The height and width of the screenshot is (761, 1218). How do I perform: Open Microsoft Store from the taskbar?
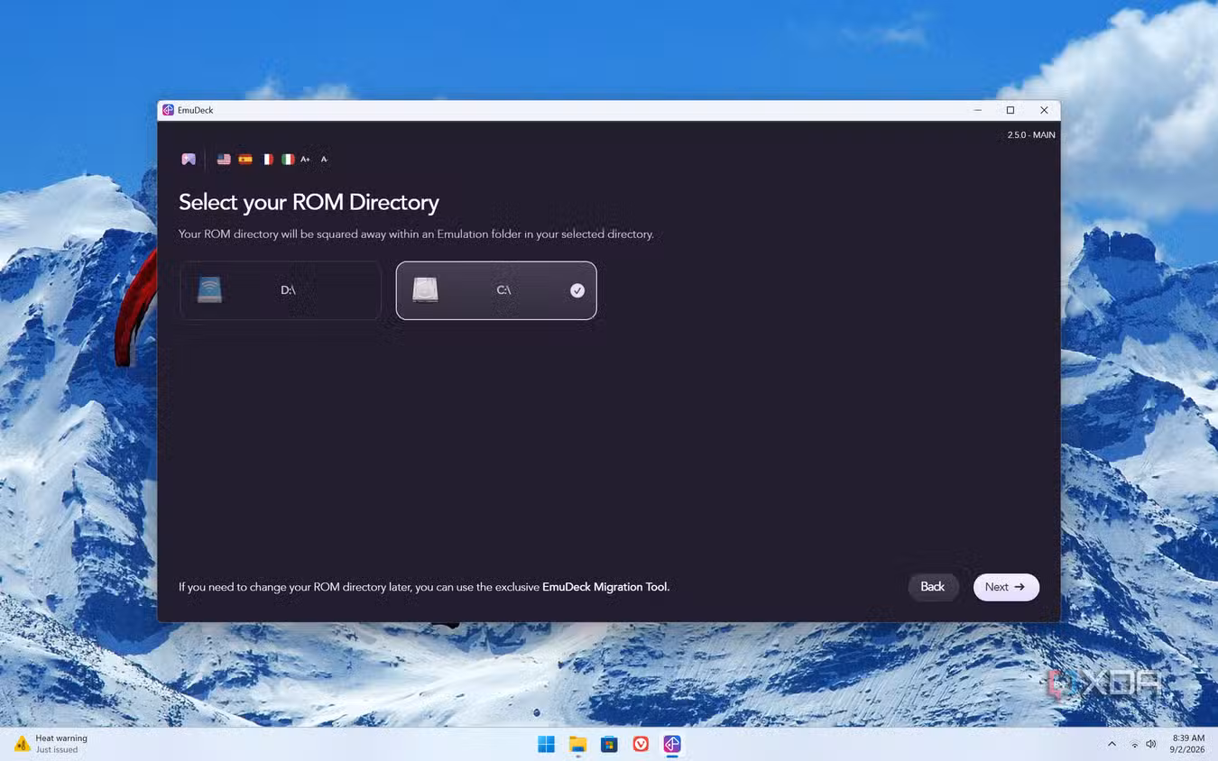[x=609, y=744]
